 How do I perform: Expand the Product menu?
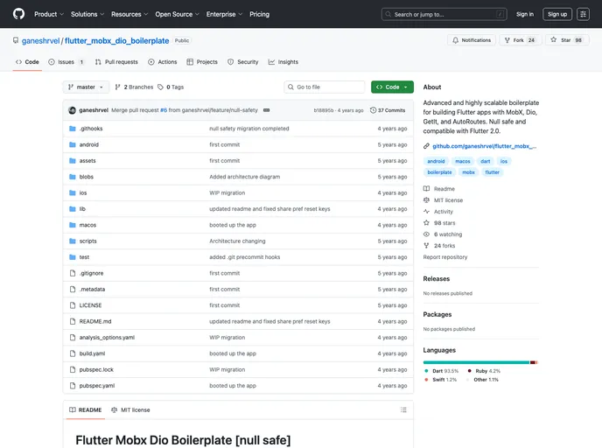point(49,14)
